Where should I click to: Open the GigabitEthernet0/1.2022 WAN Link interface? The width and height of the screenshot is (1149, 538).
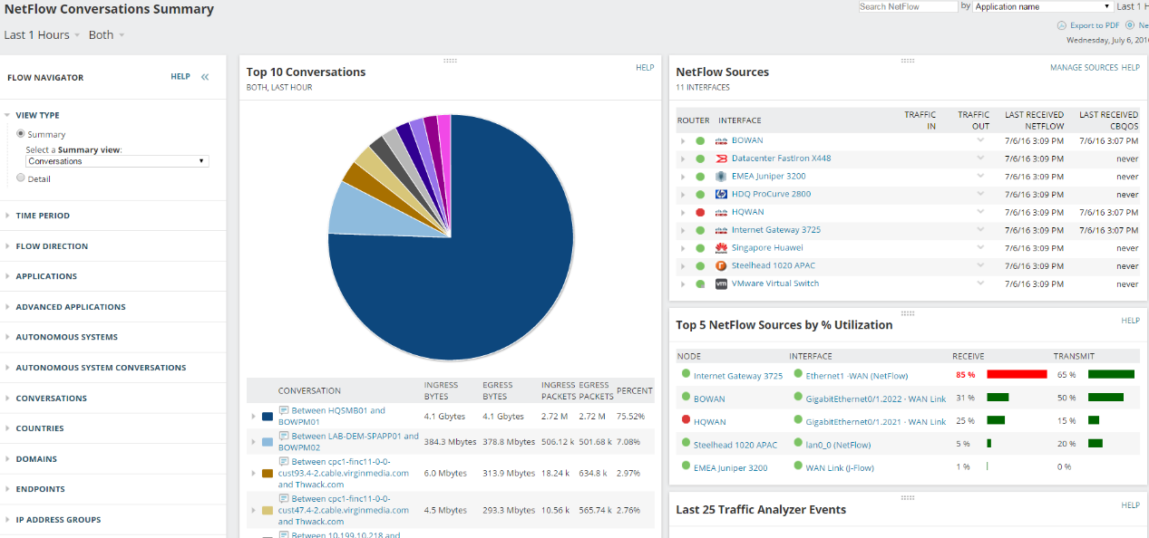876,399
